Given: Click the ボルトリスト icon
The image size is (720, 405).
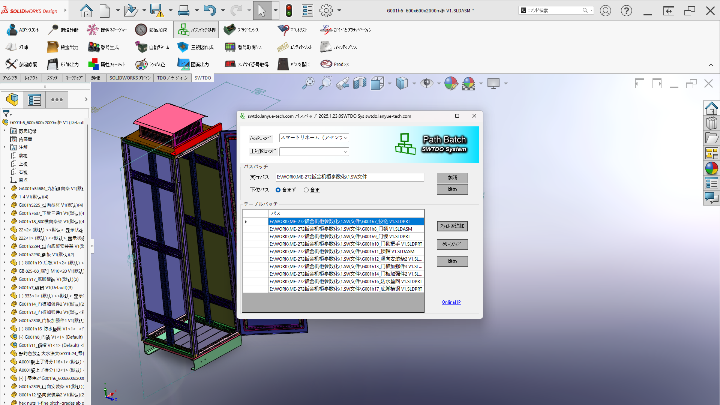Looking at the screenshot, I should pyautogui.click(x=283, y=30).
